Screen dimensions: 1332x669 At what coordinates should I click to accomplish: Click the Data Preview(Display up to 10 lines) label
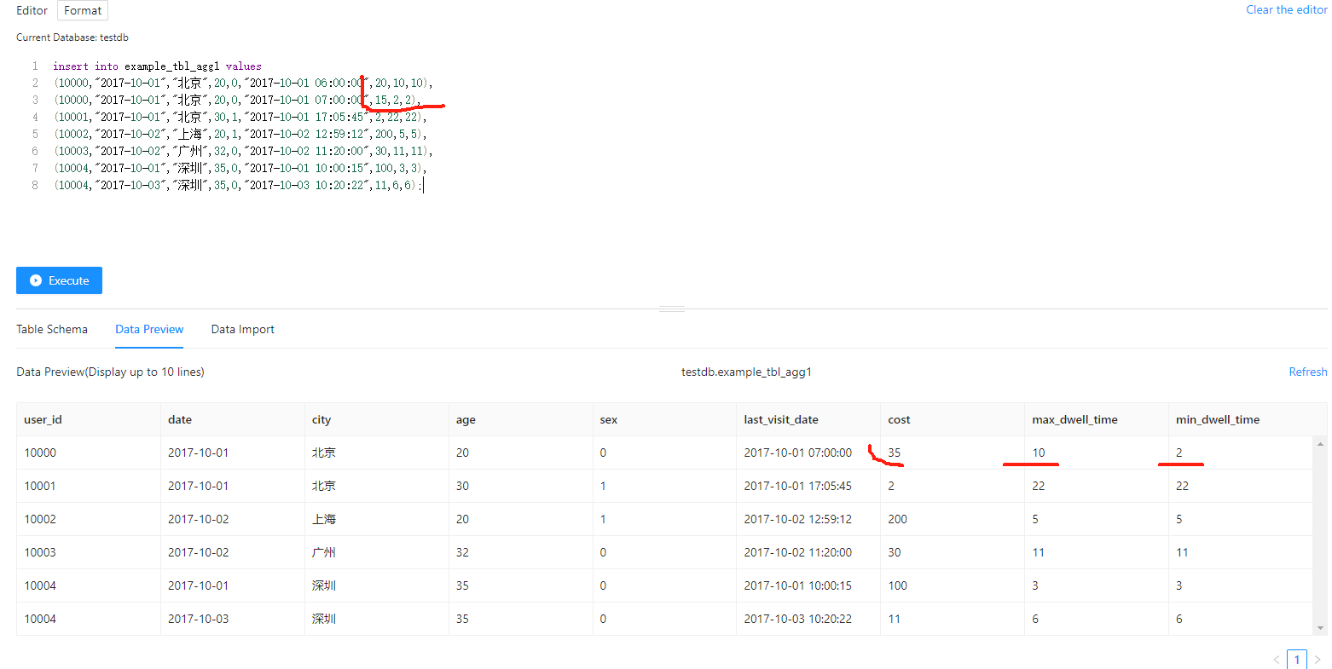coord(110,372)
